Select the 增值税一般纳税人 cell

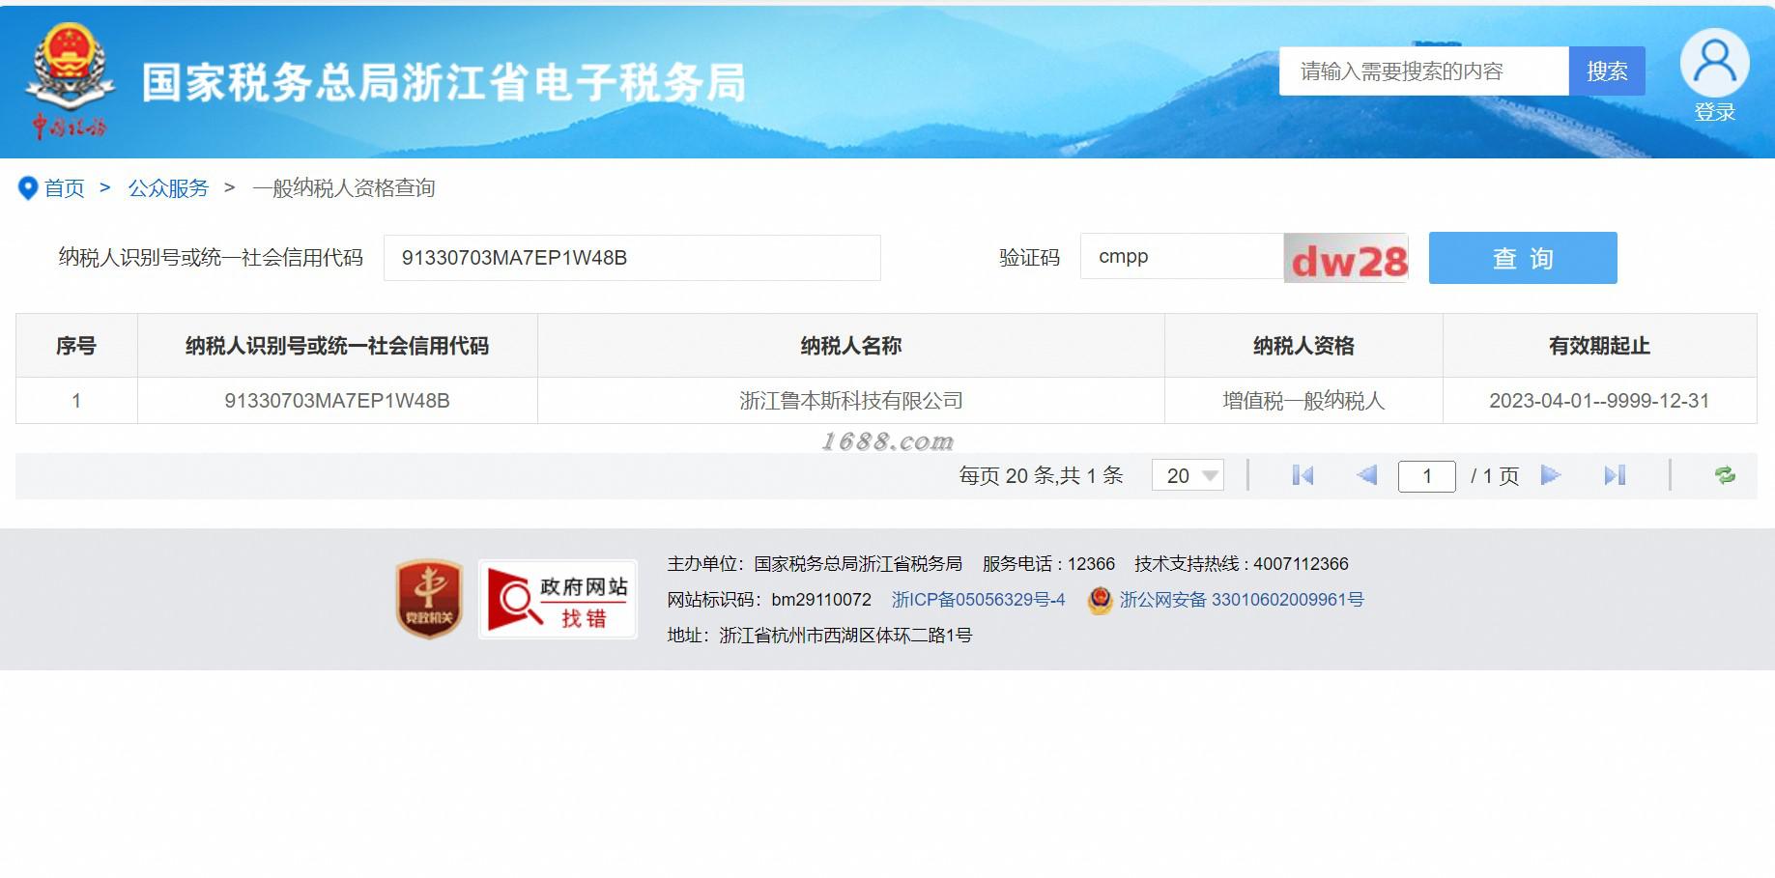[1303, 401]
